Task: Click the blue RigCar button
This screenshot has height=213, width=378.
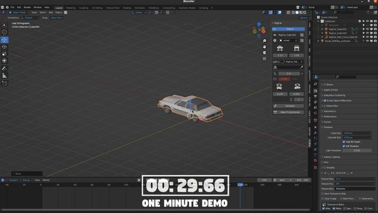Action: pos(288,29)
